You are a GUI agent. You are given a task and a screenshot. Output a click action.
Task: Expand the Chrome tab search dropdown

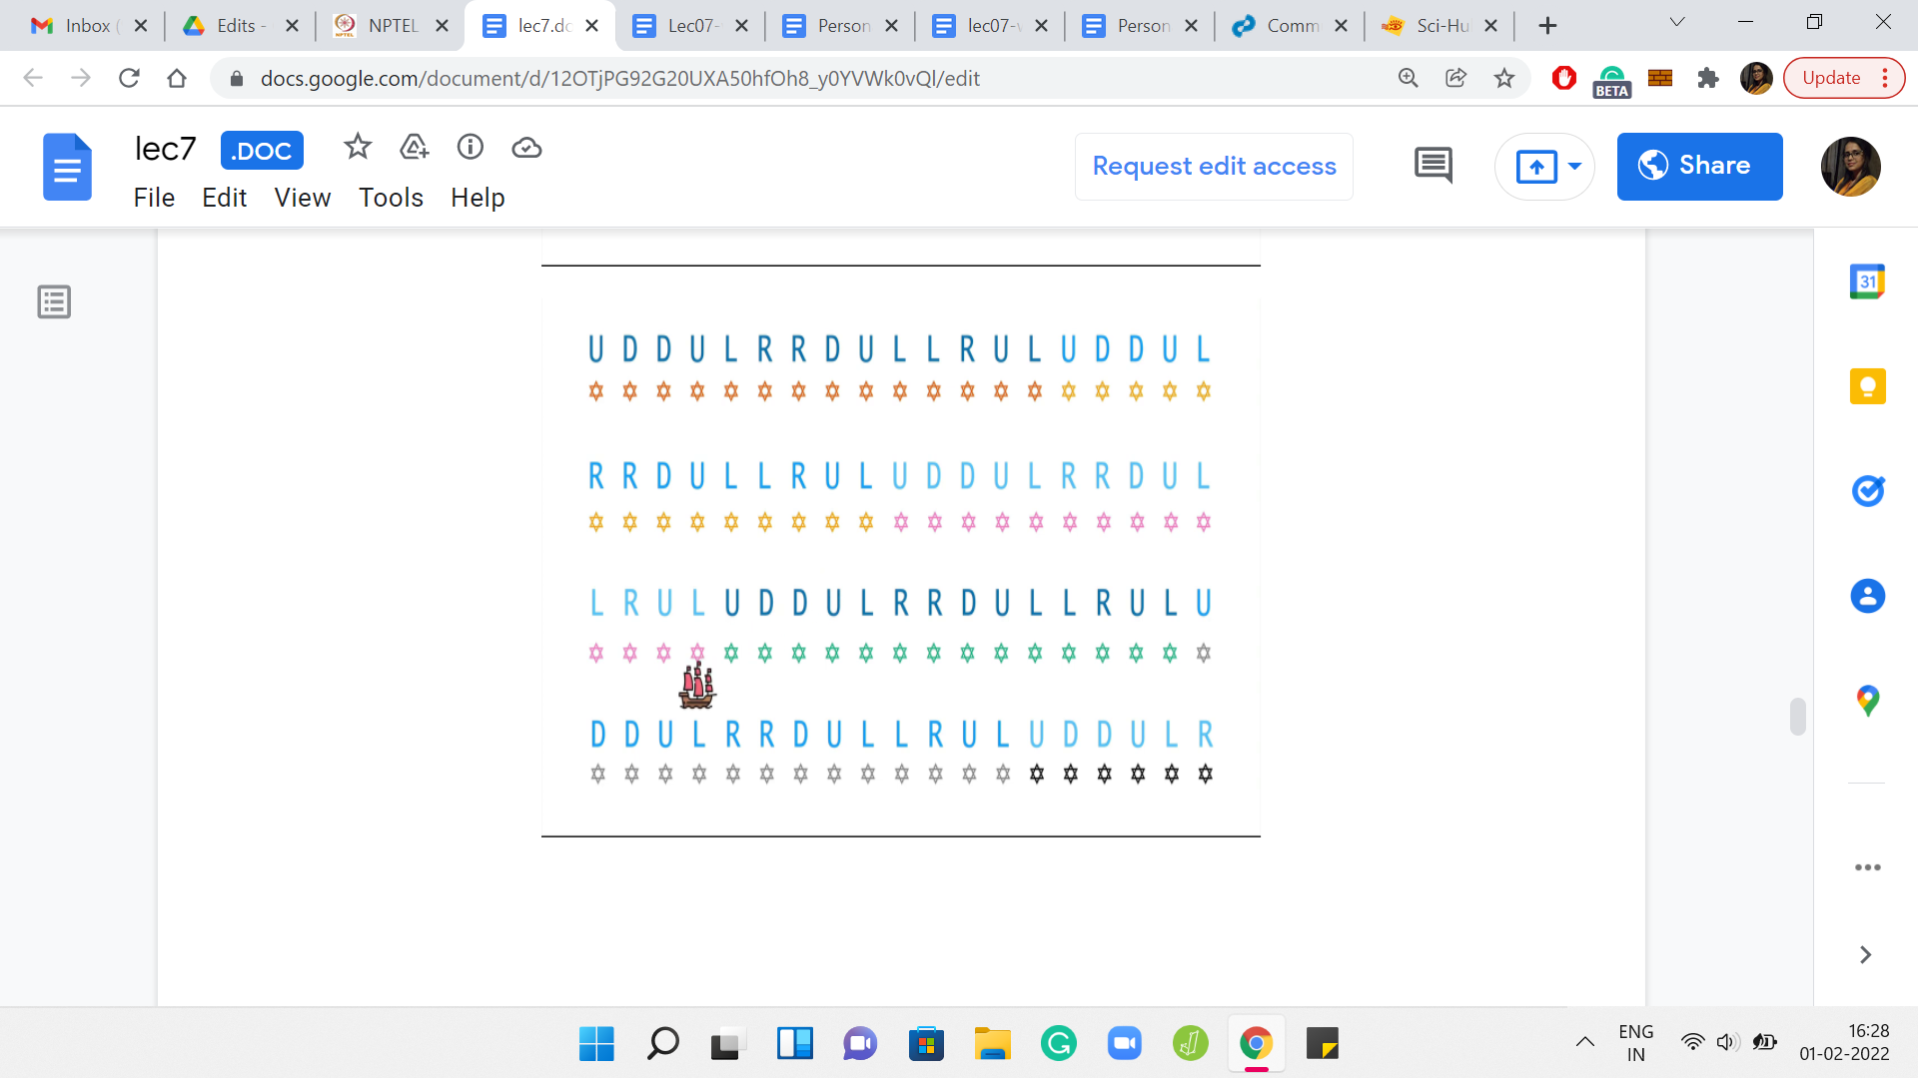[x=1676, y=23]
